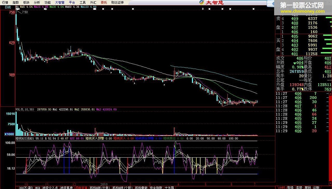Image resolution: width=332 pixels, height=189 pixels.
Task: Select the 波段真准 indicator tab
Action: point(66,187)
